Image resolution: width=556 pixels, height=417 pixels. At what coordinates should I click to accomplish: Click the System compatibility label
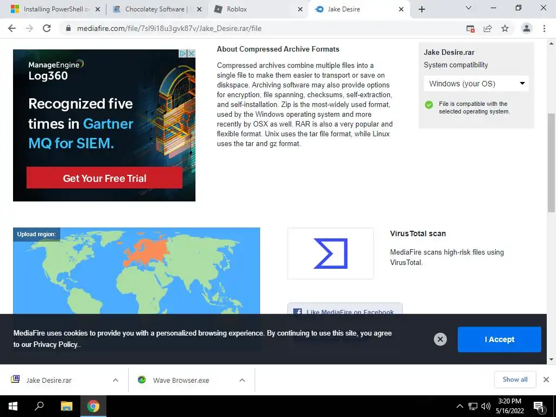(x=456, y=65)
